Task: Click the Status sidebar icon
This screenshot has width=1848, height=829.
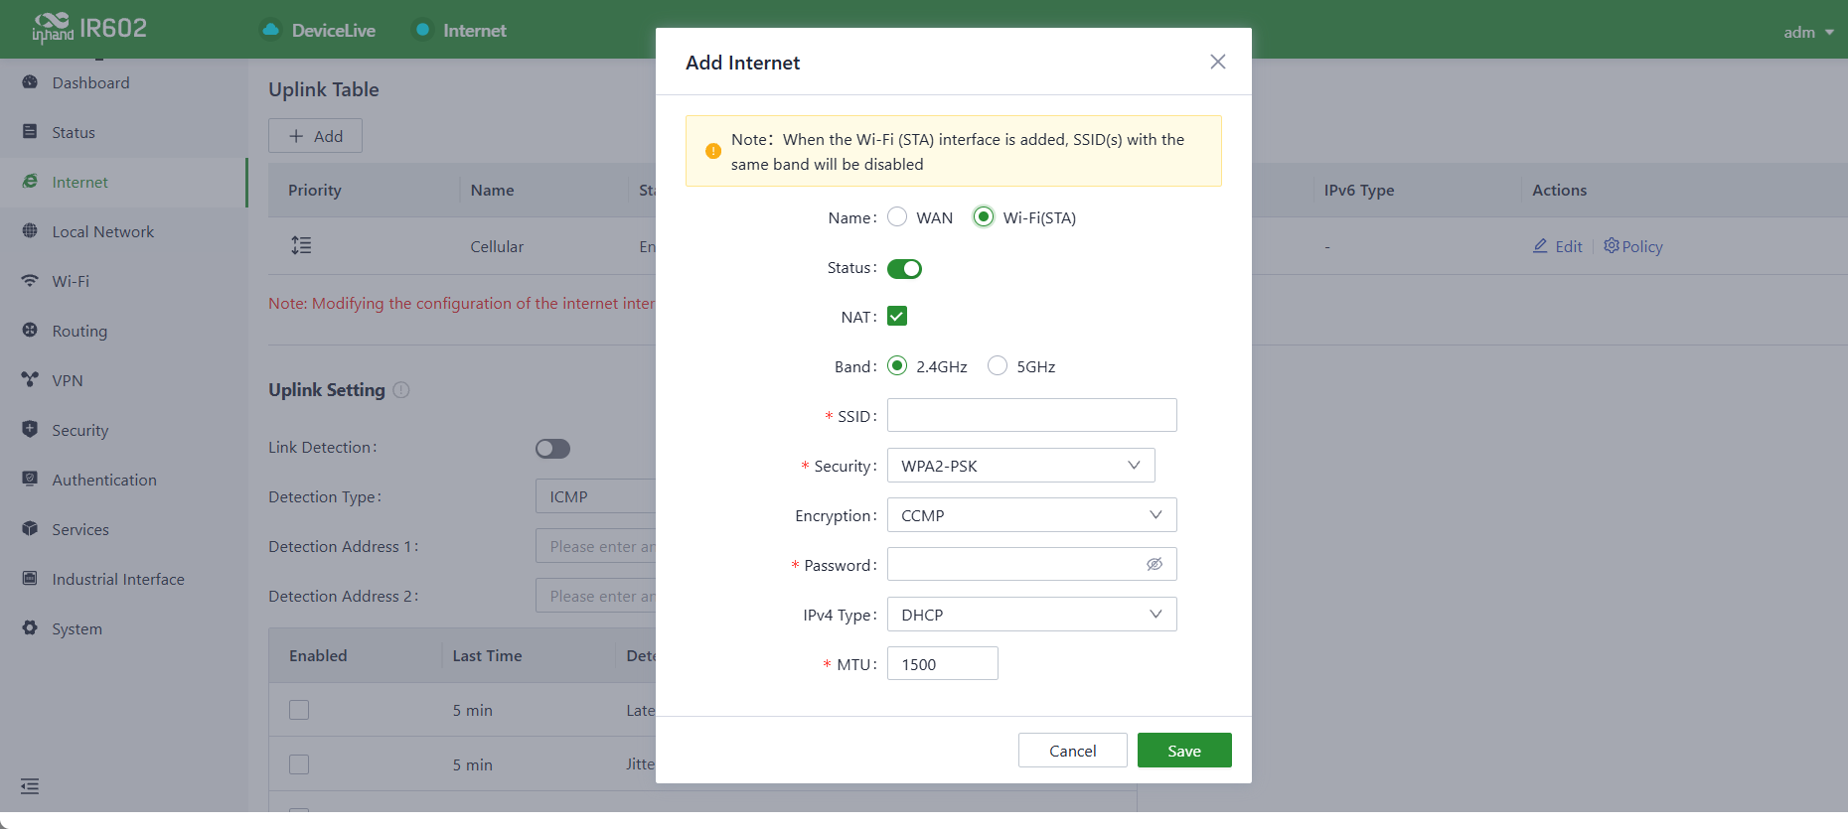Action: pyautogui.click(x=30, y=132)
